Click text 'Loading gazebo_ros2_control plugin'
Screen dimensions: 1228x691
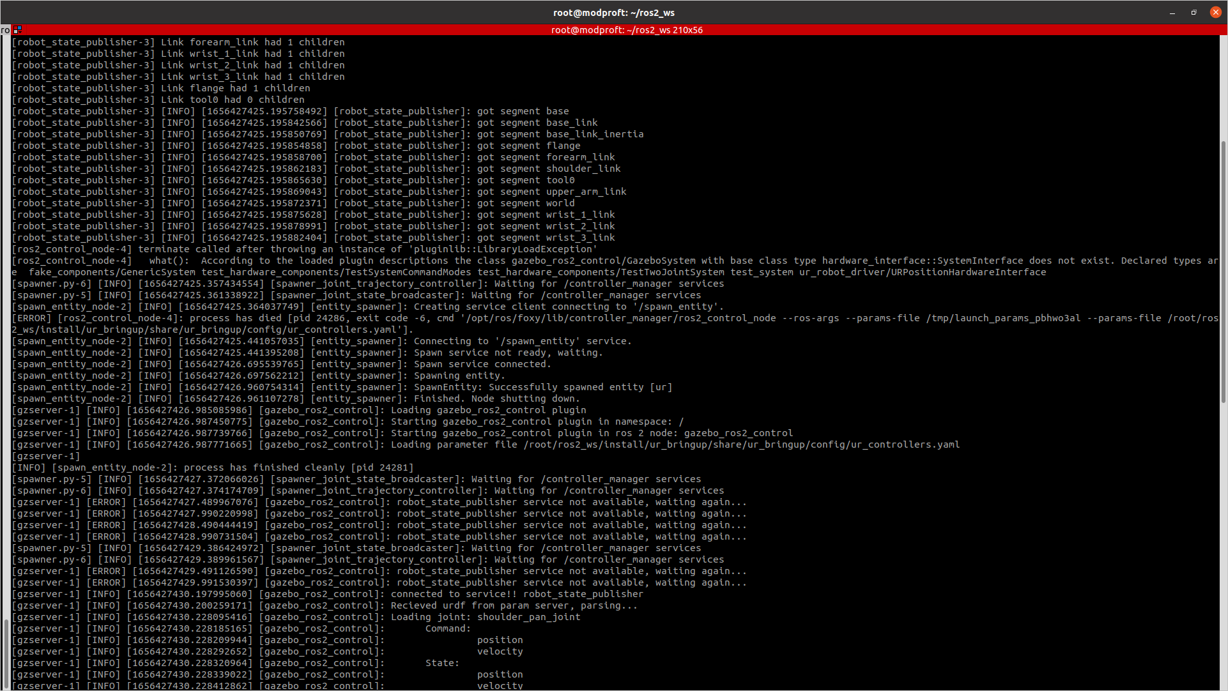click(x=488, y=410)
